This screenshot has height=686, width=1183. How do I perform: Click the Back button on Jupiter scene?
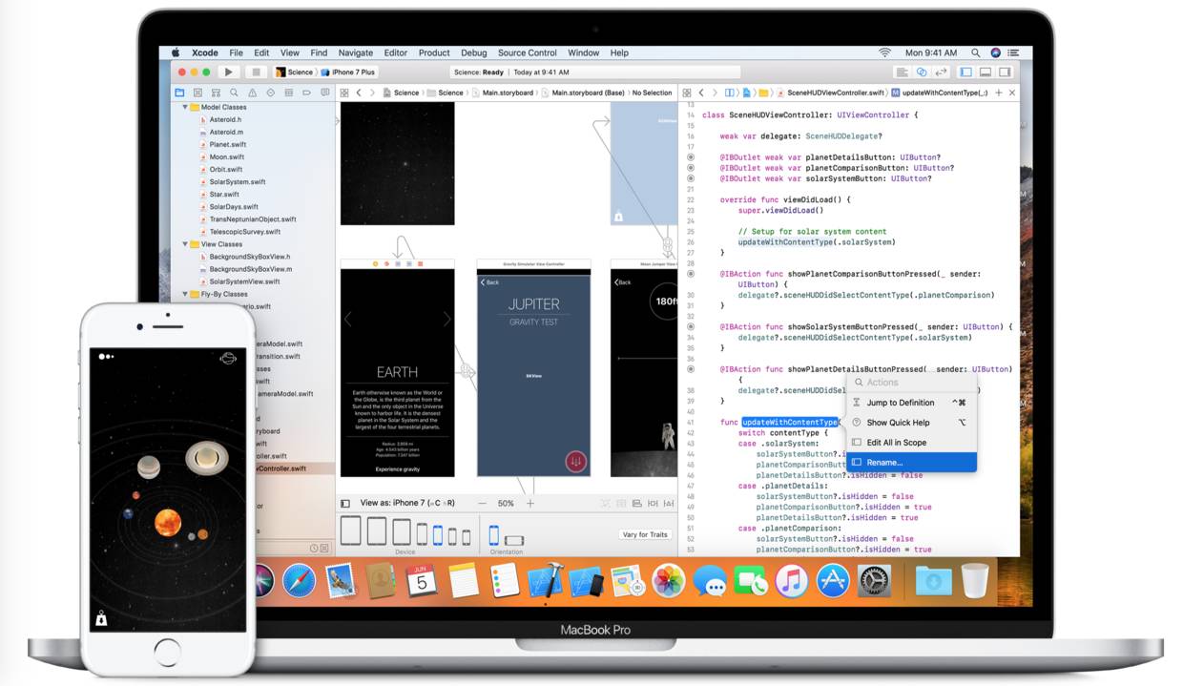coord(489,282)
